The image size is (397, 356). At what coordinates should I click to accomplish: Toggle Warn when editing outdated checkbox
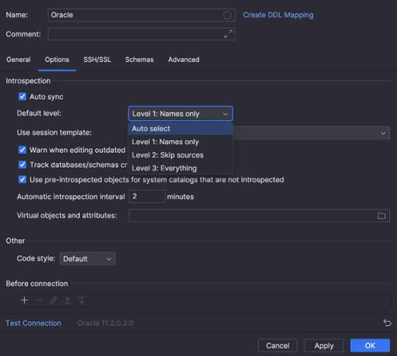click(x=22, y=150)
